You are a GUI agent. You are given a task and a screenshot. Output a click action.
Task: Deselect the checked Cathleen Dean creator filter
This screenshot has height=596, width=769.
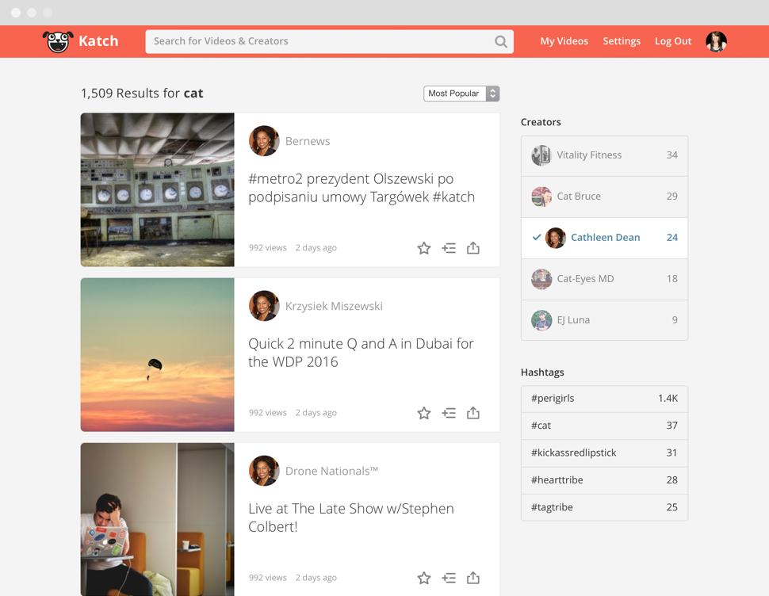click(x=604, y=238)
